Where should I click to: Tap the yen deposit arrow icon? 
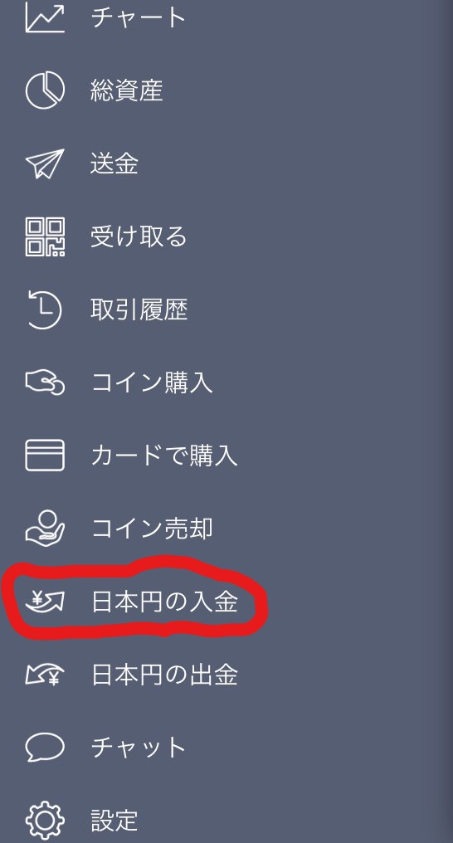45,601
